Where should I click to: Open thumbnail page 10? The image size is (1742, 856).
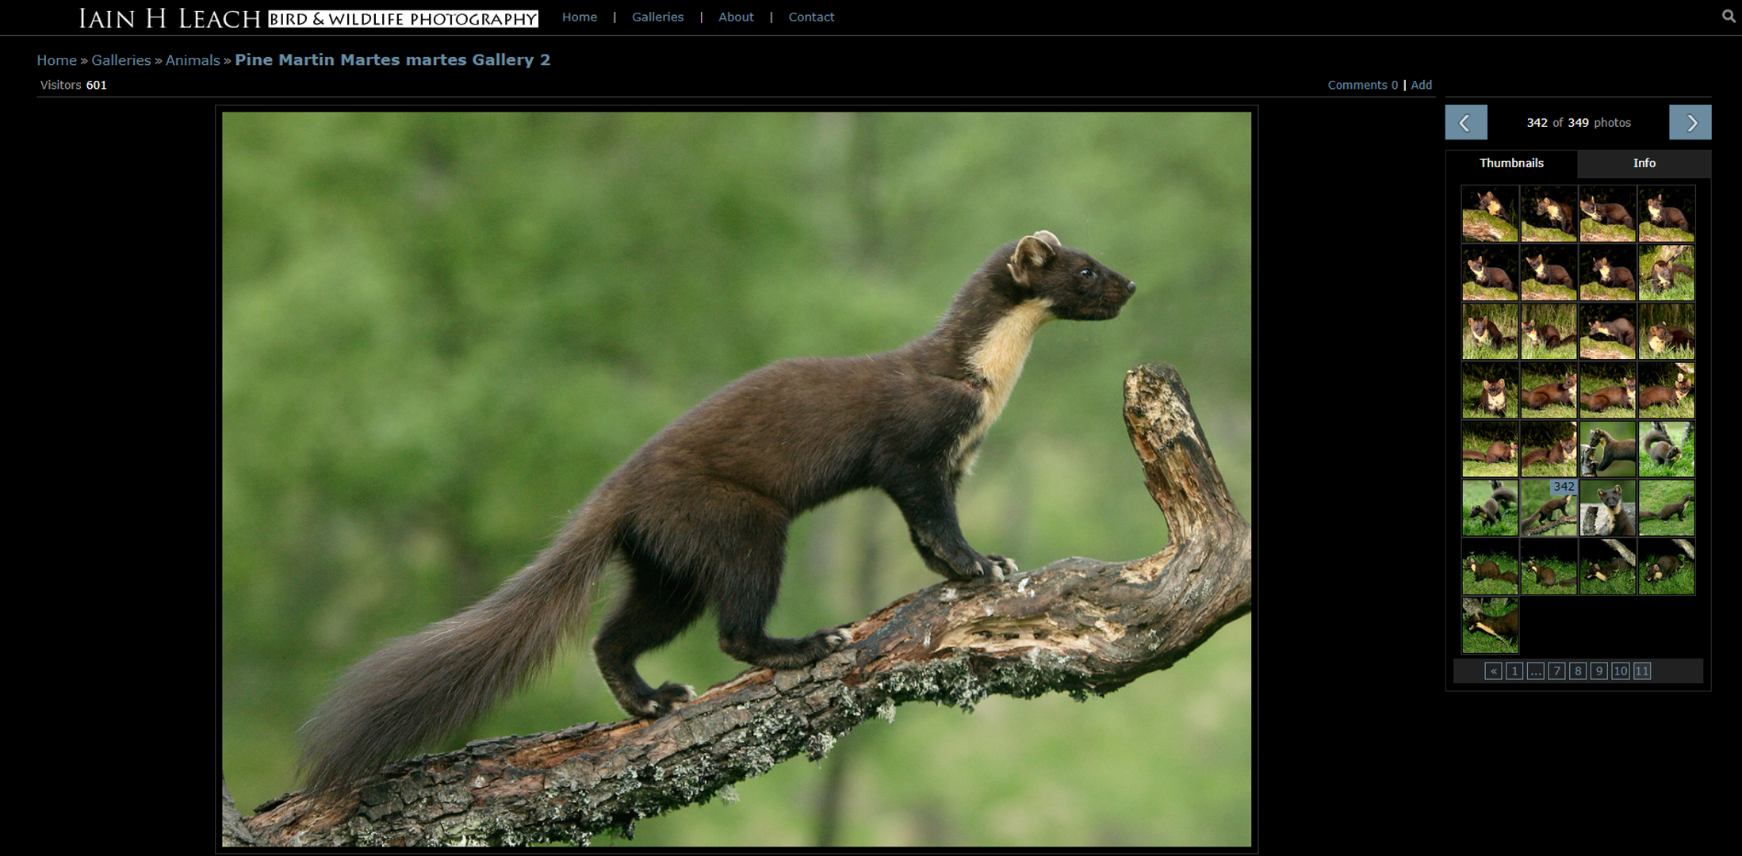(1620, 671)
